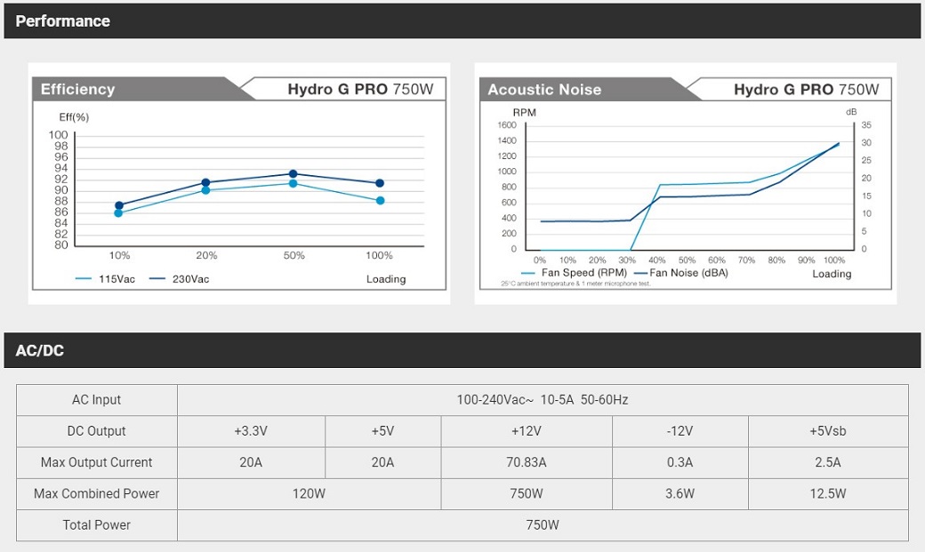Viewport: 925px width, 552px height.
Task: Click Hydro G PRO 750W in Acoustic Noise chart
Action: click(x=807, y=90)
